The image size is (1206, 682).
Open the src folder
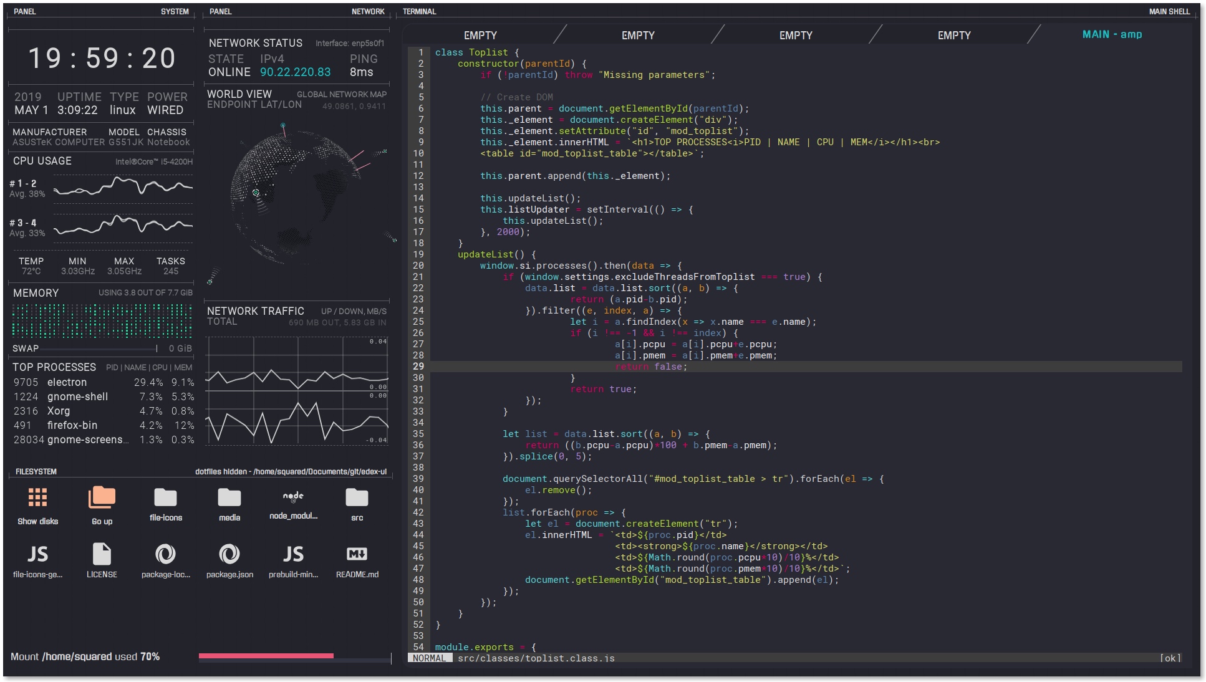point(357,497)
